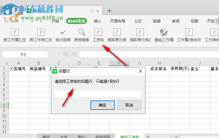
Task: Click the title row input field
Action: tap(98, 94)
